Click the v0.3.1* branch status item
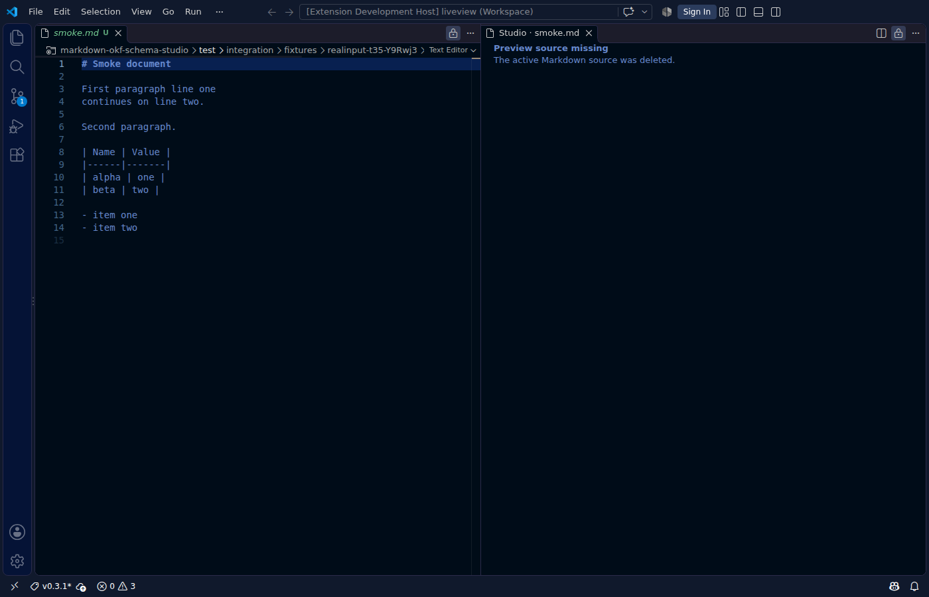Screen dimensions: 929x597 pyautogui.click(x=51, y=586)
